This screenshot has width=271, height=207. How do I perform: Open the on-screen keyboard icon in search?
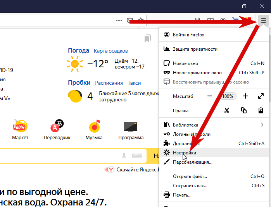[x=137, y=156]
